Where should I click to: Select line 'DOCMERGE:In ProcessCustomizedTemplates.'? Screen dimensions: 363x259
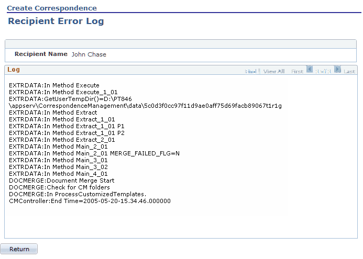pos(78,194)
